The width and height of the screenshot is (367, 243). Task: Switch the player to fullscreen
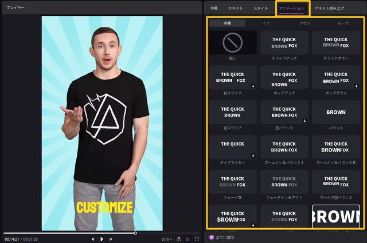point(197,238)
